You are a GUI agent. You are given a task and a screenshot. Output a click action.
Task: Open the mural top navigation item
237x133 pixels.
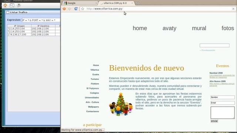pos(199,28)
